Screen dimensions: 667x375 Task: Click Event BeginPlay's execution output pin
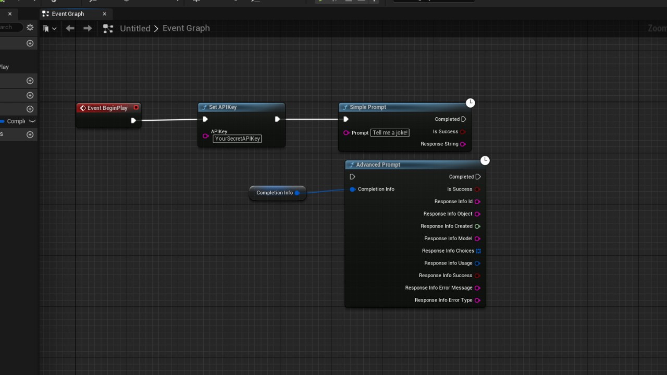click(x=133, y=120)
